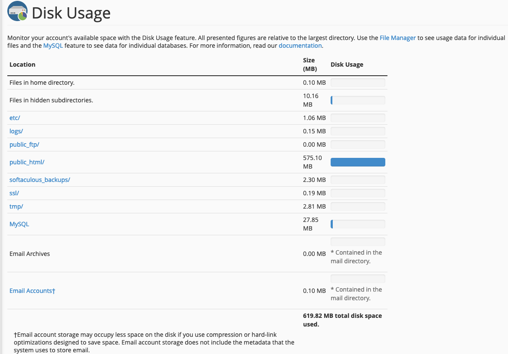This screenshot has height=354, width=508.
Task: Open the File Manager link
Action: (x=397, y=38)
